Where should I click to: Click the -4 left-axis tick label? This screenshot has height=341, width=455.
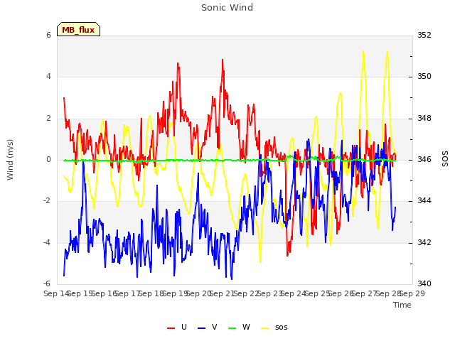click(x=47, y=242)
